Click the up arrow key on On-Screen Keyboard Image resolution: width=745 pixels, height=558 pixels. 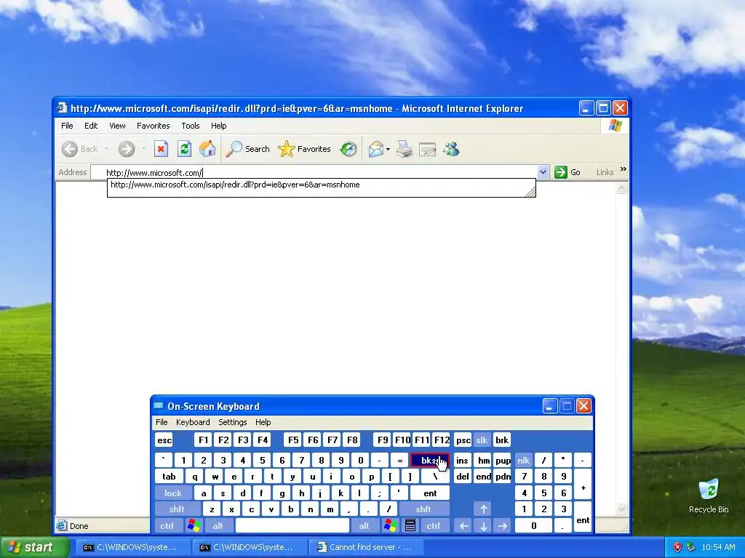click(x=483, y=509)
